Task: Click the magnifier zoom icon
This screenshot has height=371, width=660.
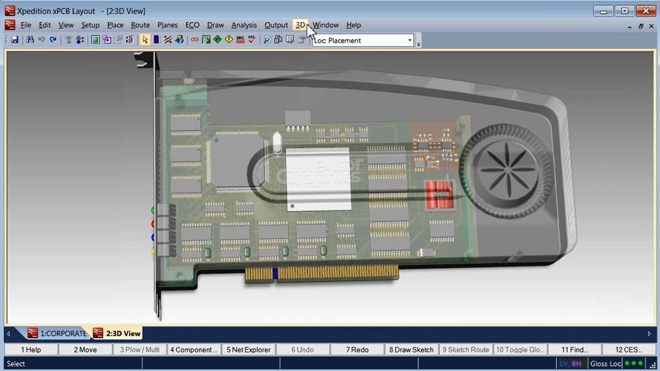Action: pyautogui.click(x=267, y=40)
